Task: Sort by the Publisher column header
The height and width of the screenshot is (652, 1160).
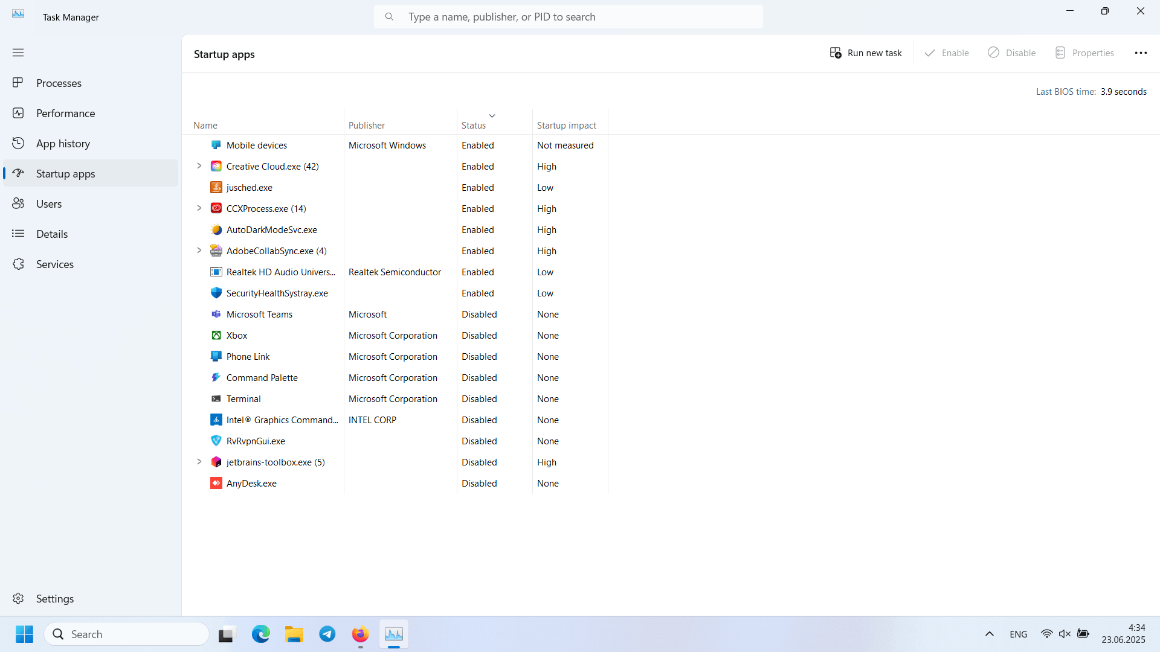Action: pyautogui.click(x=366, y=125)
